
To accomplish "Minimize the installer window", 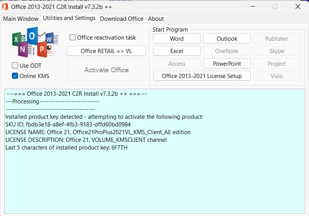I will pyautogui.click(x=253, y=7).
